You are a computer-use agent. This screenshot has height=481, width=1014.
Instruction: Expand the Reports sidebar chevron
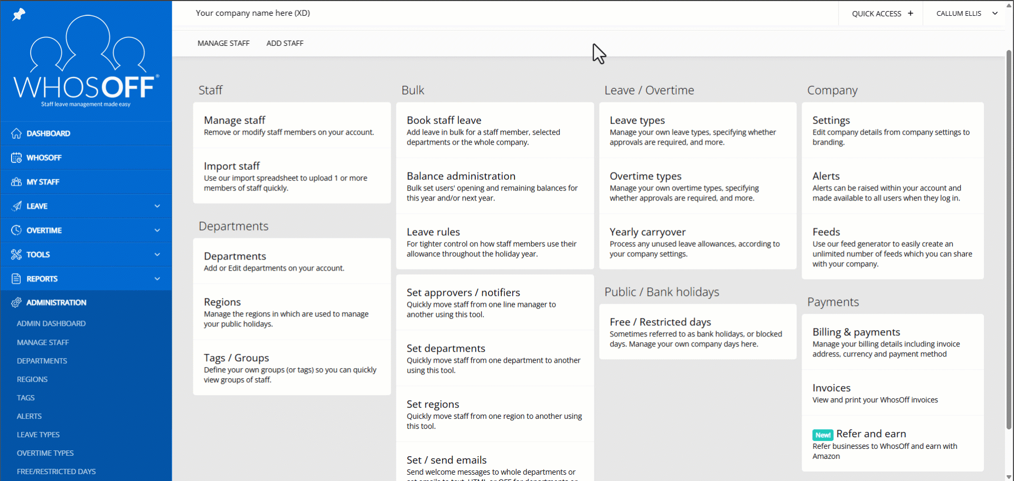(x=157, y=279)
